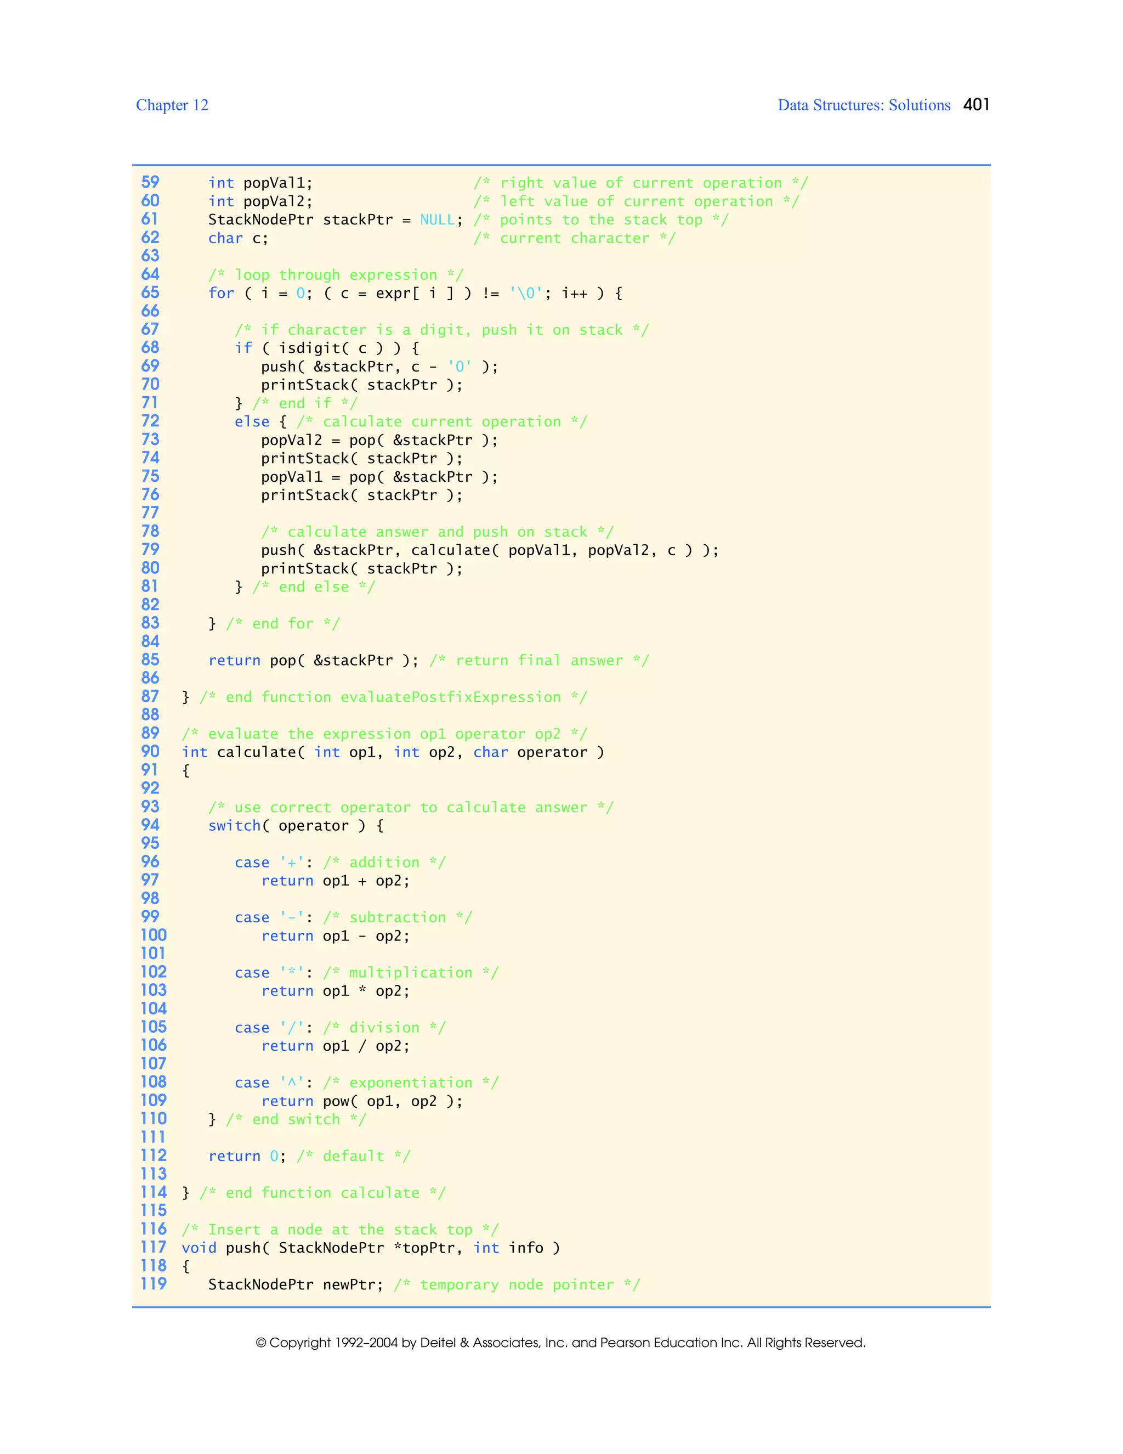1123x1454 pixels.
Task: Click the addition case comment
Action: 384,862
